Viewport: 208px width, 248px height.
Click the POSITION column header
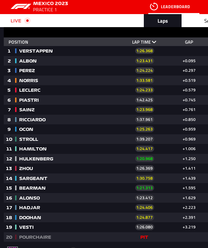pos(18,42)
